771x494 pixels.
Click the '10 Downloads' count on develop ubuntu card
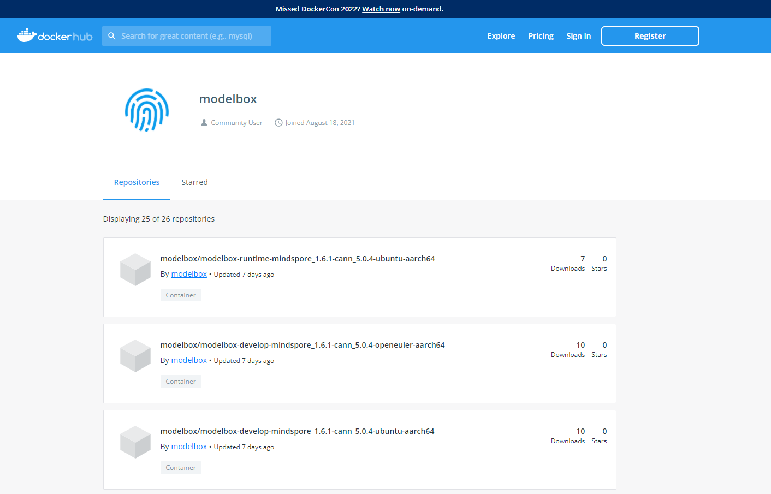568,436
